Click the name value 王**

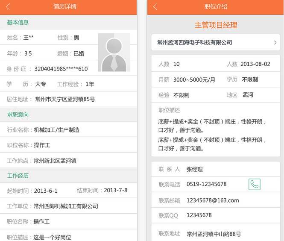29,38
